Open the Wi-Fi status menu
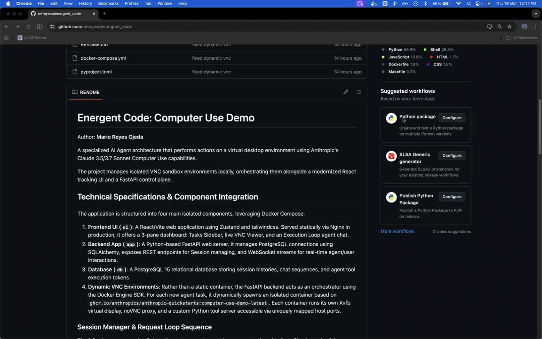The height and width of the screenshot is (339, 542). (458, 3)
